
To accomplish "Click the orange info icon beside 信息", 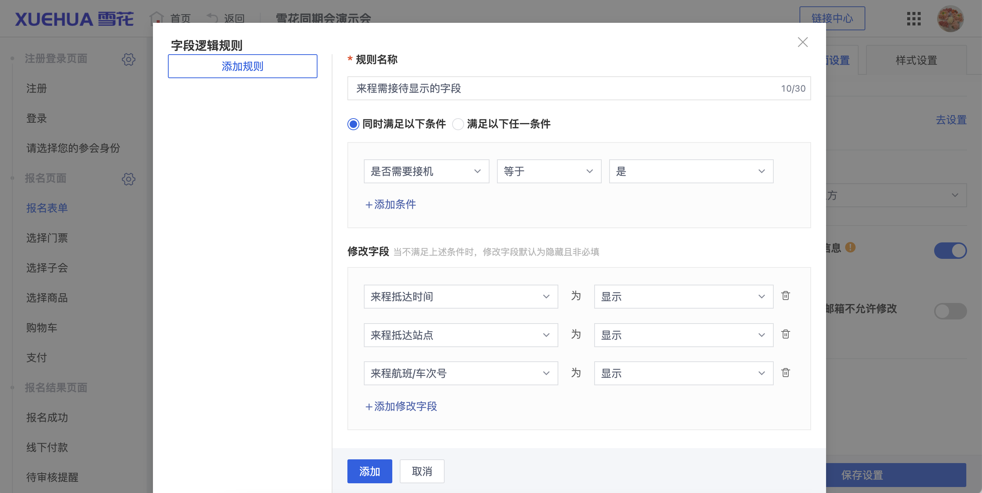I will pyautogui.click(x=850, y=248).
